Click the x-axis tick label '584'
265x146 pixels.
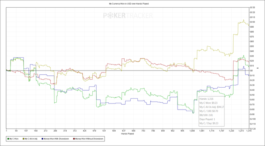(114, 131)
